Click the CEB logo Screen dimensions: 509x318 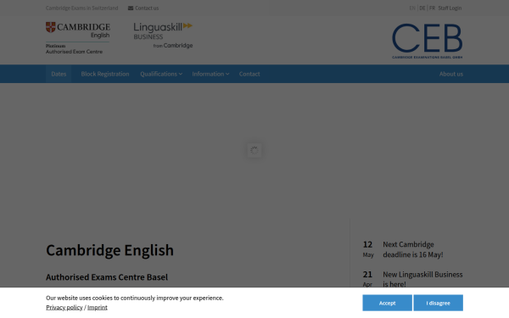(x=428, y=41)
